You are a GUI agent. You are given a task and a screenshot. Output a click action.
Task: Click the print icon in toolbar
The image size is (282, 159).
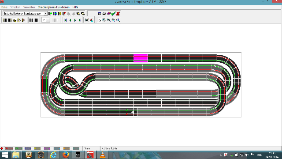(104, 14)
